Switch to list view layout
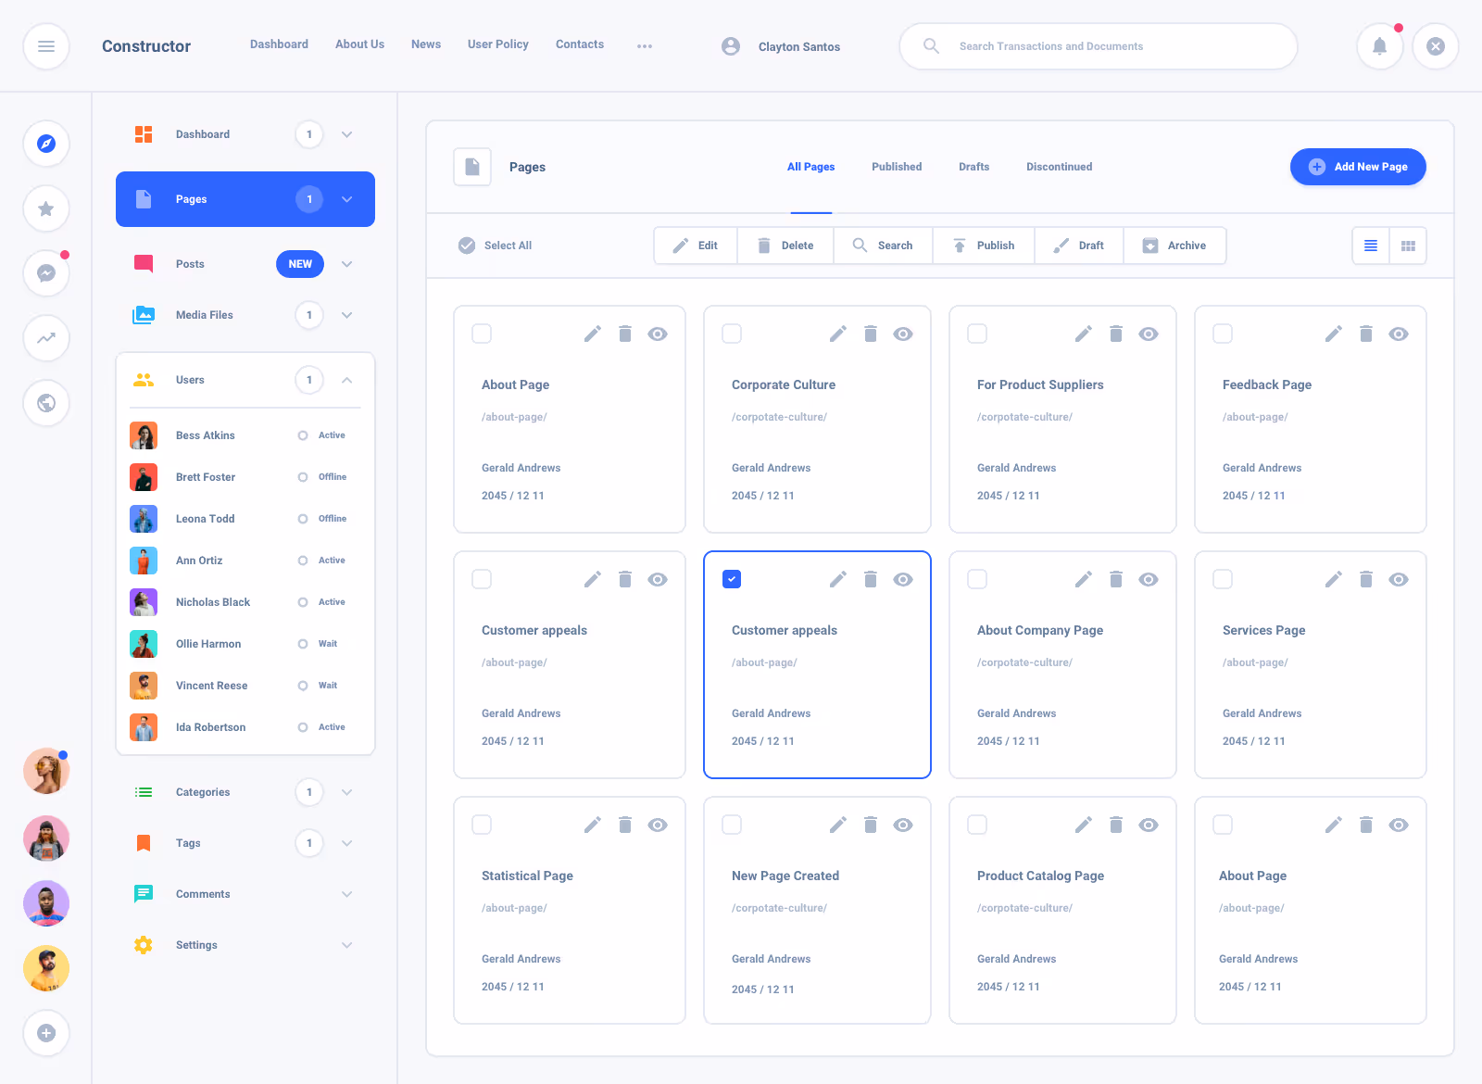Viewport: 1482px width, 1084px height. [x=1371, y=246]
